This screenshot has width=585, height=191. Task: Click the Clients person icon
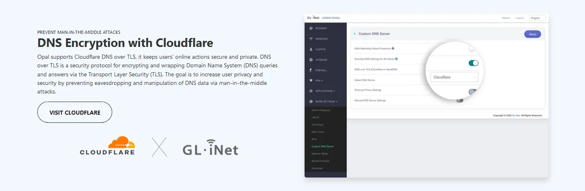311,49
